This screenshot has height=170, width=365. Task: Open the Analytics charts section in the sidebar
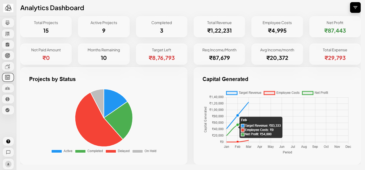point(8,77)
